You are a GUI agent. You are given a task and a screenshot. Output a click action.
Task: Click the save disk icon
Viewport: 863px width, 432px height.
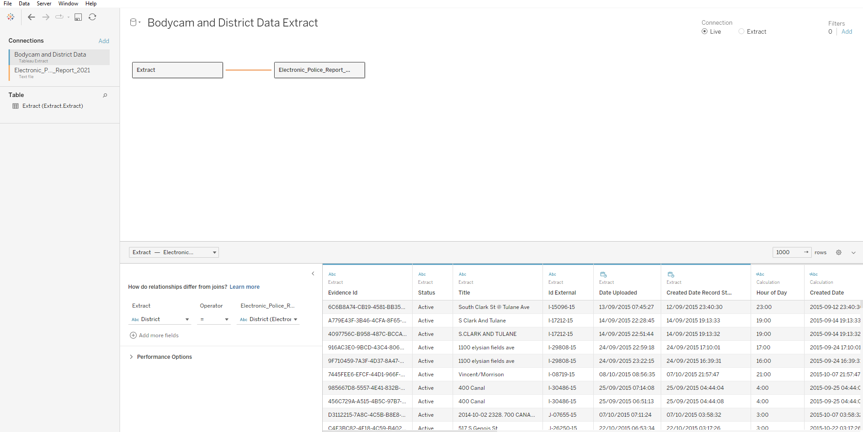pyautogui.click(x=78, y=17)
